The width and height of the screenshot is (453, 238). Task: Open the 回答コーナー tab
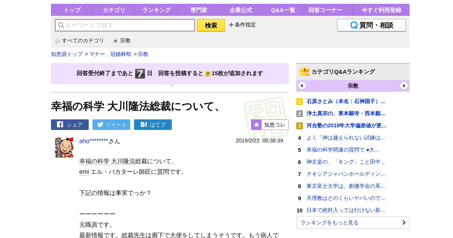[x=325, y=10]
